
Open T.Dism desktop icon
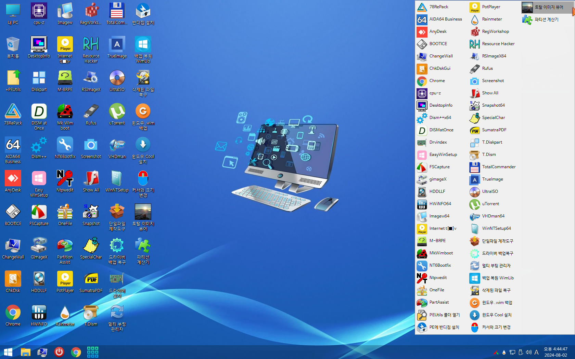[91, 316]
